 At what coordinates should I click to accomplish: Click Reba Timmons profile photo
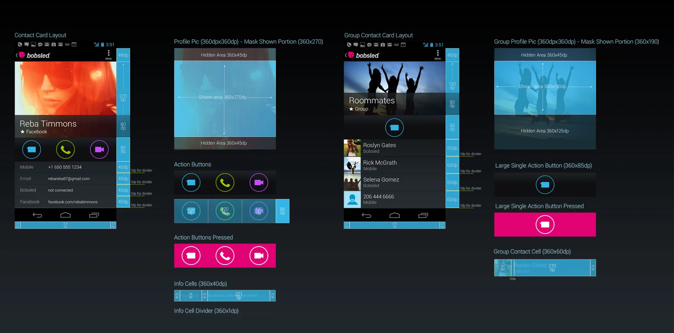coord(66,88)
